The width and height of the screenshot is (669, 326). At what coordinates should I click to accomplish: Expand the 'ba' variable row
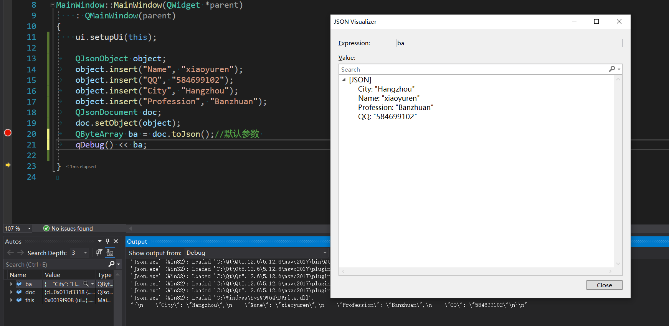click(x=11, y=284)
